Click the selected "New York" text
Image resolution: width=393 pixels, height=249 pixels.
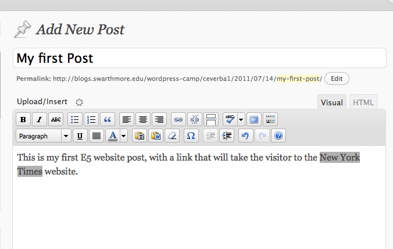(340, 158)
